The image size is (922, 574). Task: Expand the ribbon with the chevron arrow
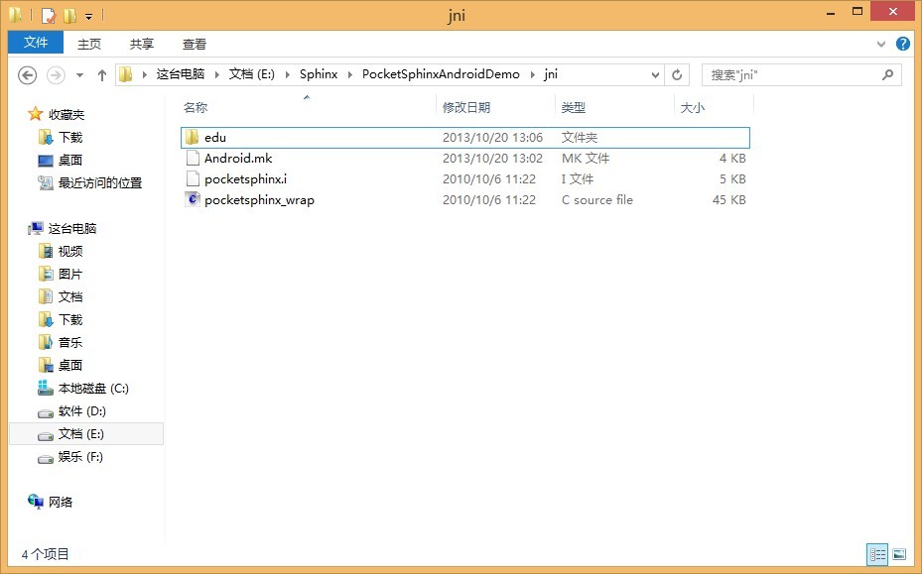[x=881, y=44]
